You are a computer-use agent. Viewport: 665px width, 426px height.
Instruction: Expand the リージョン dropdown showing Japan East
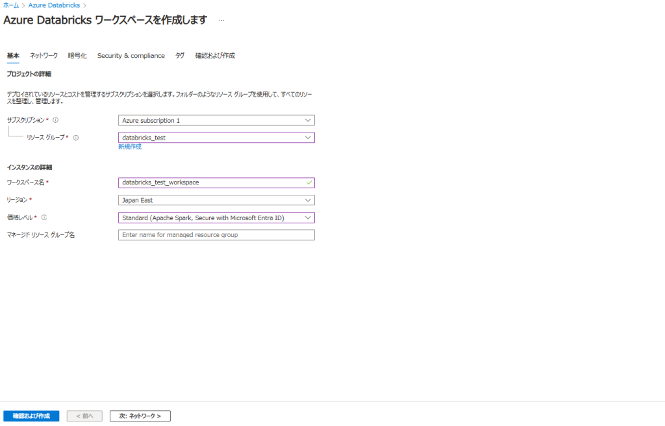[216, 200]
